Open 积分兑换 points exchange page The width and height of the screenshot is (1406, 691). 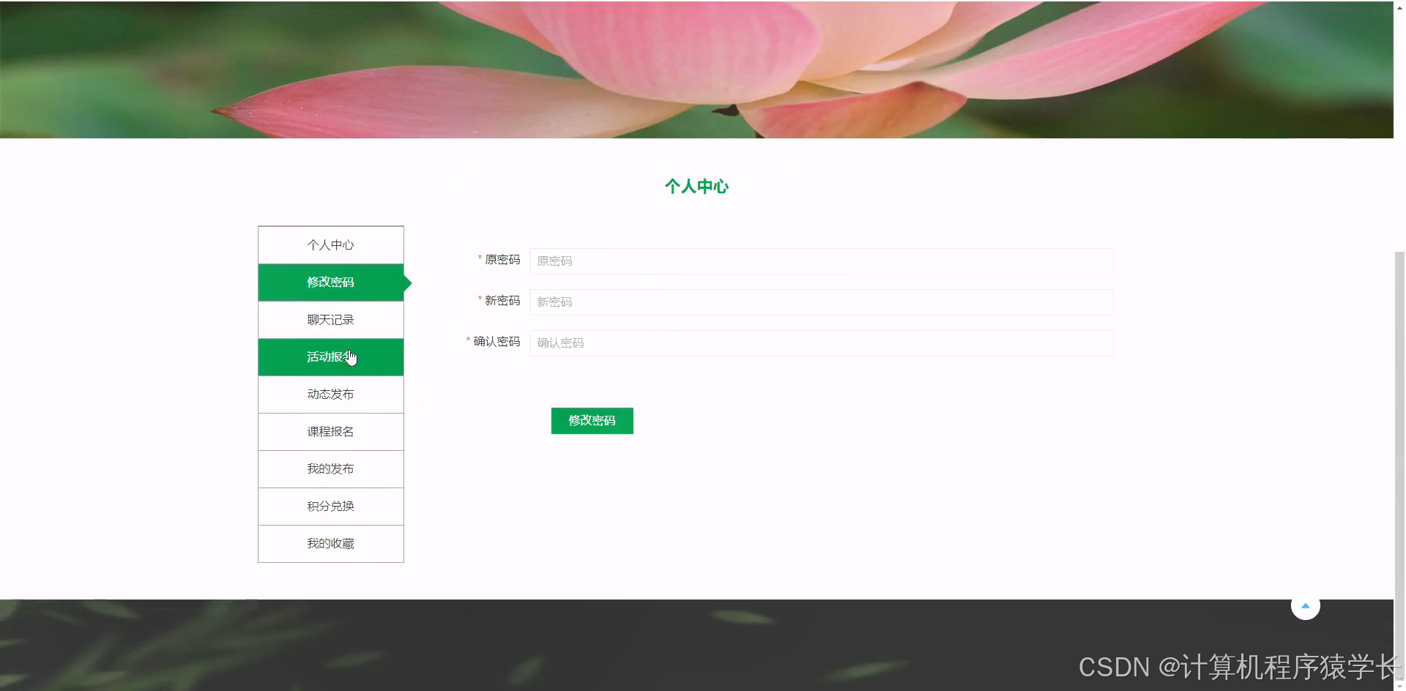click(x=330, y=506)
